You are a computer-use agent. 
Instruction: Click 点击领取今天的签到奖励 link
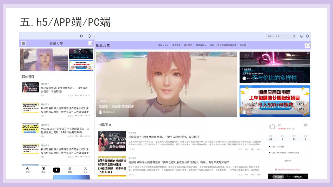point(289,170)
